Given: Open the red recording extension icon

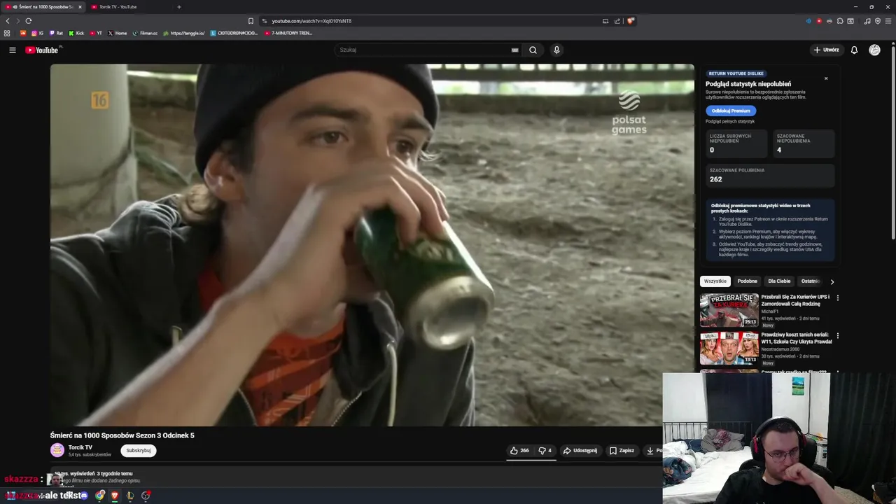Looking at the screenshot, I should point(819,21).
